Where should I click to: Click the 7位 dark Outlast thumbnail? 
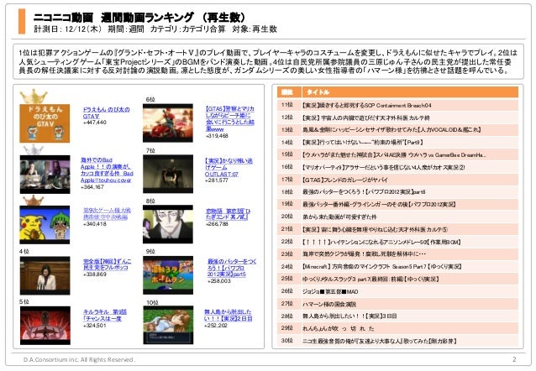(x=168, y=174)
